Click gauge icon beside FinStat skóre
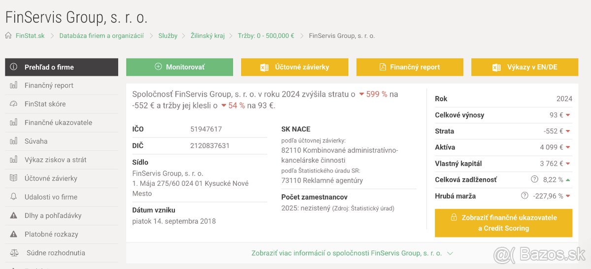The image size is (591, 269). [14, 104]
